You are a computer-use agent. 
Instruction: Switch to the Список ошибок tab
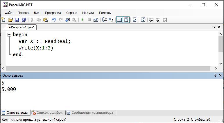[x=47, y=113]
